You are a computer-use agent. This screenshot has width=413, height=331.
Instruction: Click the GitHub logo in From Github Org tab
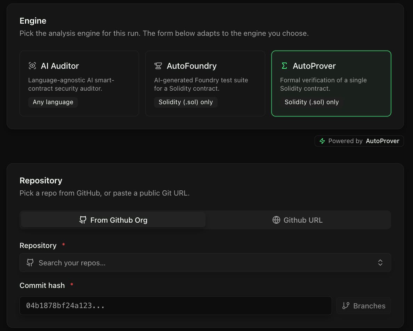point(83,220)
